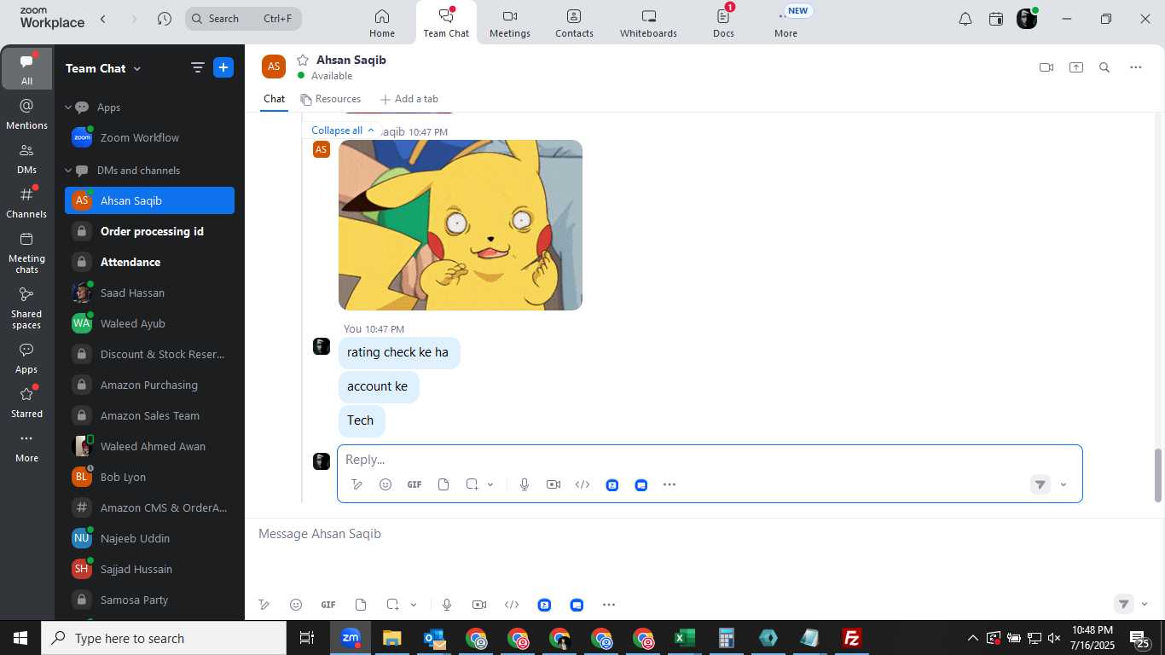
Task: Record video message from bottom message toolbar
Action: tap(479, 605)
